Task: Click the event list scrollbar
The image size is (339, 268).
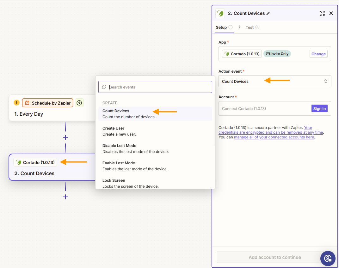Action: click(214, 120)
